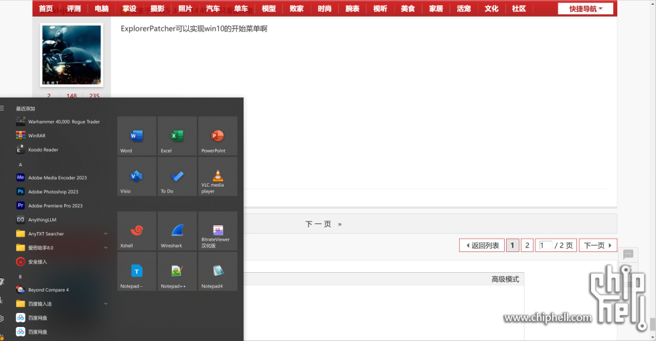The height and width of the screenshot is (341, 656).
Task: Open Adobe Photoshop 2023
Action: click(62, 191)
